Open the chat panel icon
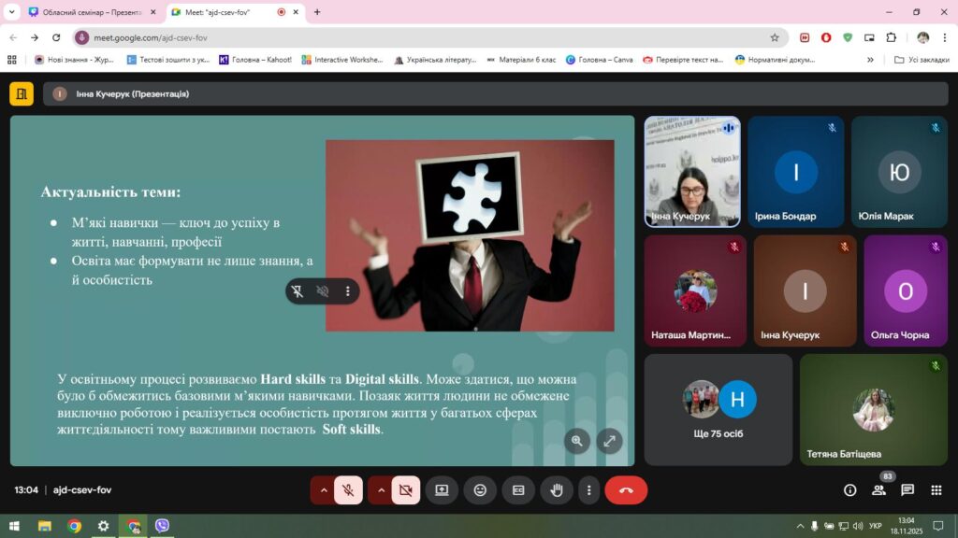This screenshot has width=958, height=538. 907,489
